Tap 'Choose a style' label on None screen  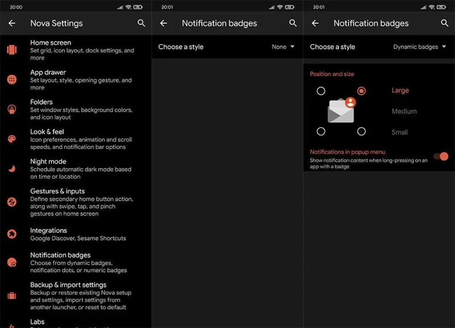pyautogui.click(x=181, y=47)
